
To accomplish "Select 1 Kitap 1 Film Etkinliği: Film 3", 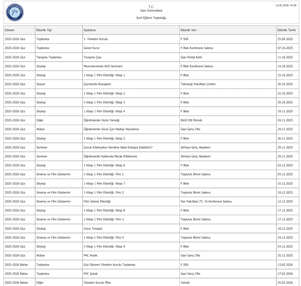I will [x=131, y=219].
